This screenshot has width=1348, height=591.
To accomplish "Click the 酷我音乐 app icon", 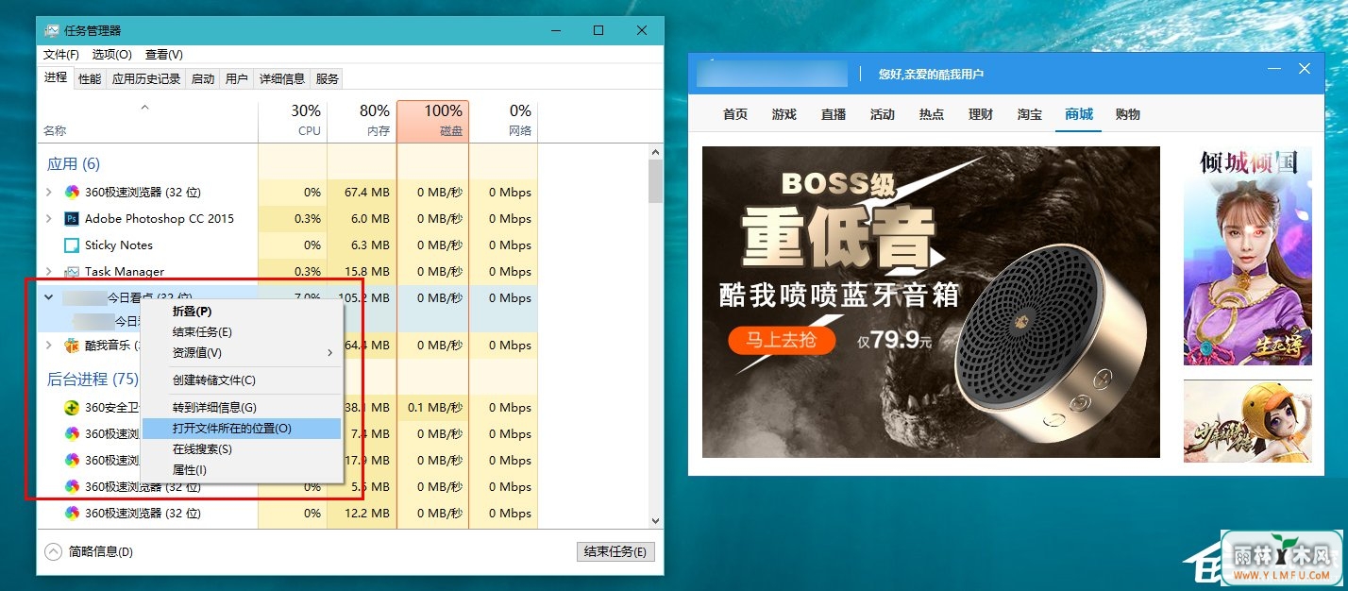I will pyautogui.click(x=72, y=345).
